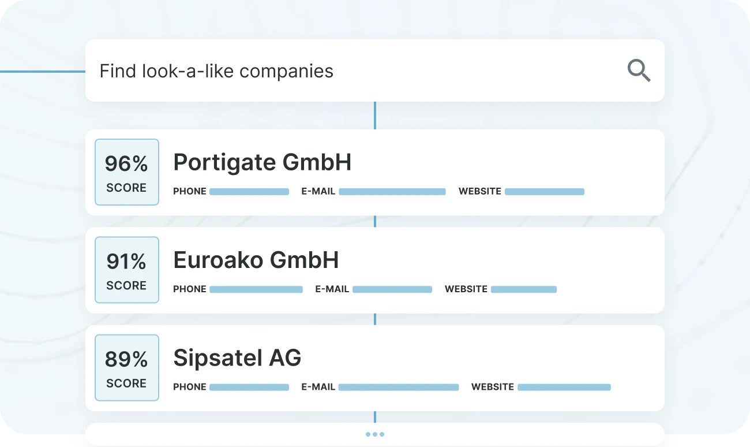The image size is (750, 447).
Task: Click Sipsatel AG website bar
Action: pos(564,388)
